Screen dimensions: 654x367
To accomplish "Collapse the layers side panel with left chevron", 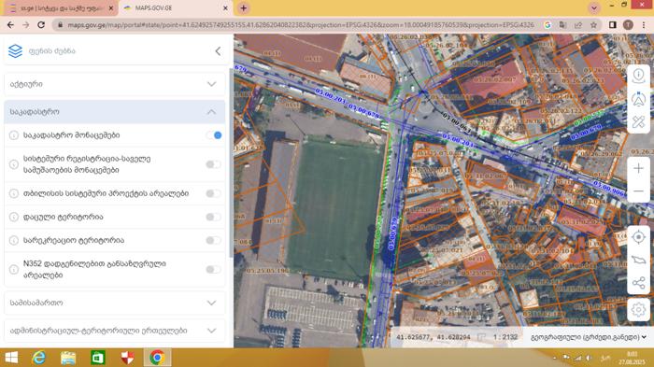I will (x=218, y=51).
